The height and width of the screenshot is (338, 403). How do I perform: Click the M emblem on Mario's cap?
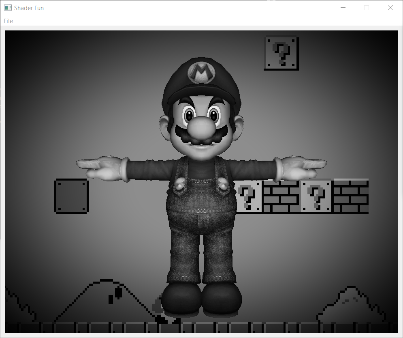coord(202,73)
